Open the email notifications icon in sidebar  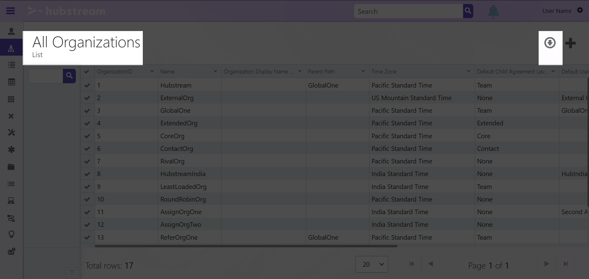click(x=11, y=251)
